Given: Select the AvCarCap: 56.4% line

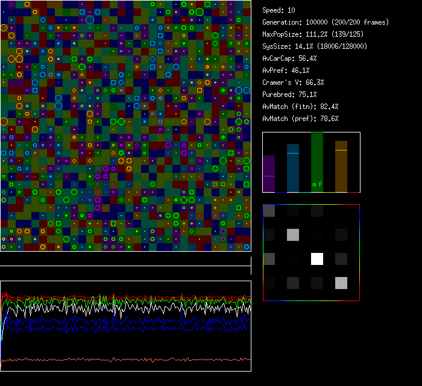Looking at the screenshot, I should pyautogui.click(x=289, y=58).
